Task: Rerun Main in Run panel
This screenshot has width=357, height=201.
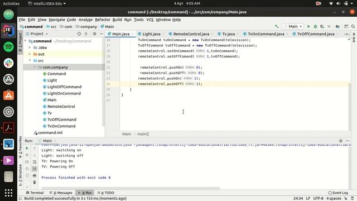Action: 27,148
